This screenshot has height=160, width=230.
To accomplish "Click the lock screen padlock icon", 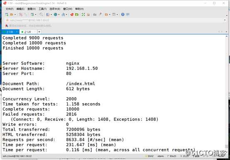I will (x=88, y=15).
